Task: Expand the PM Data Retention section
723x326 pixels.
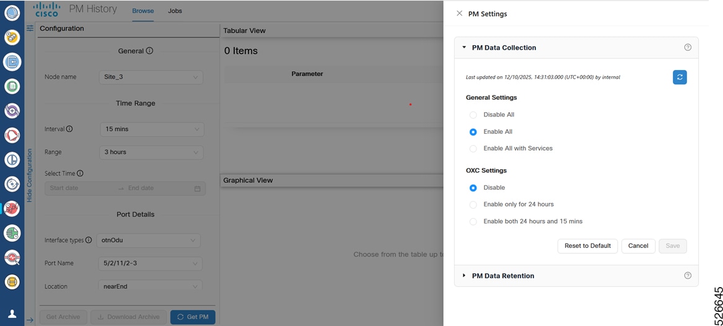Action: pos(464,276)
